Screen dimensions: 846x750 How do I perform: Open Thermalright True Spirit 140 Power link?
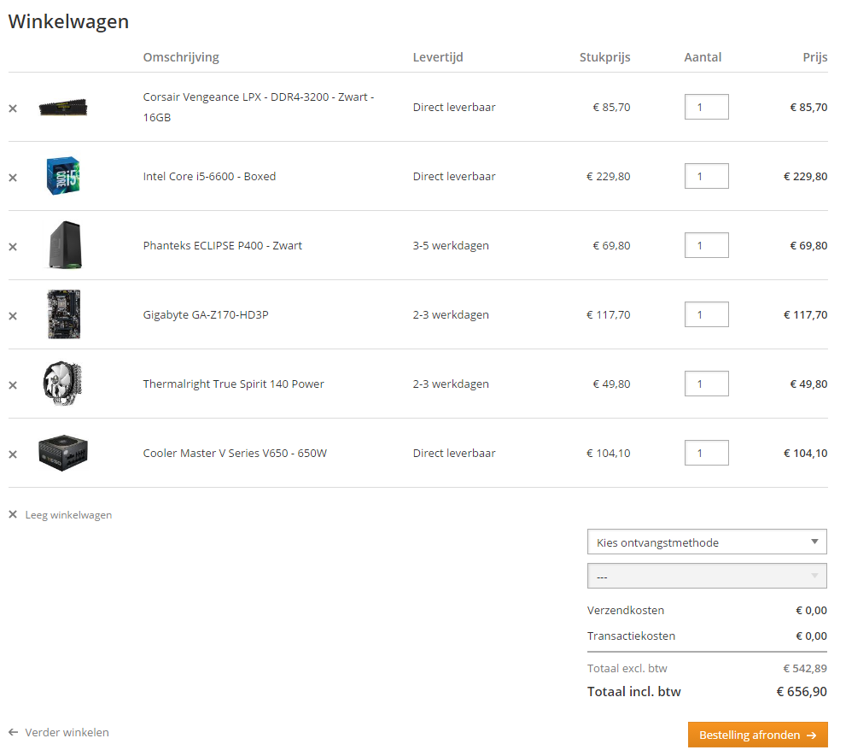[233, 384]
